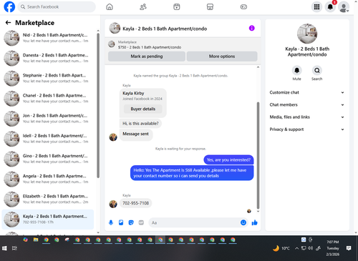This screenshot has height=261, width=358.
Task: Expand Privacy & support section
Action: 307,129
